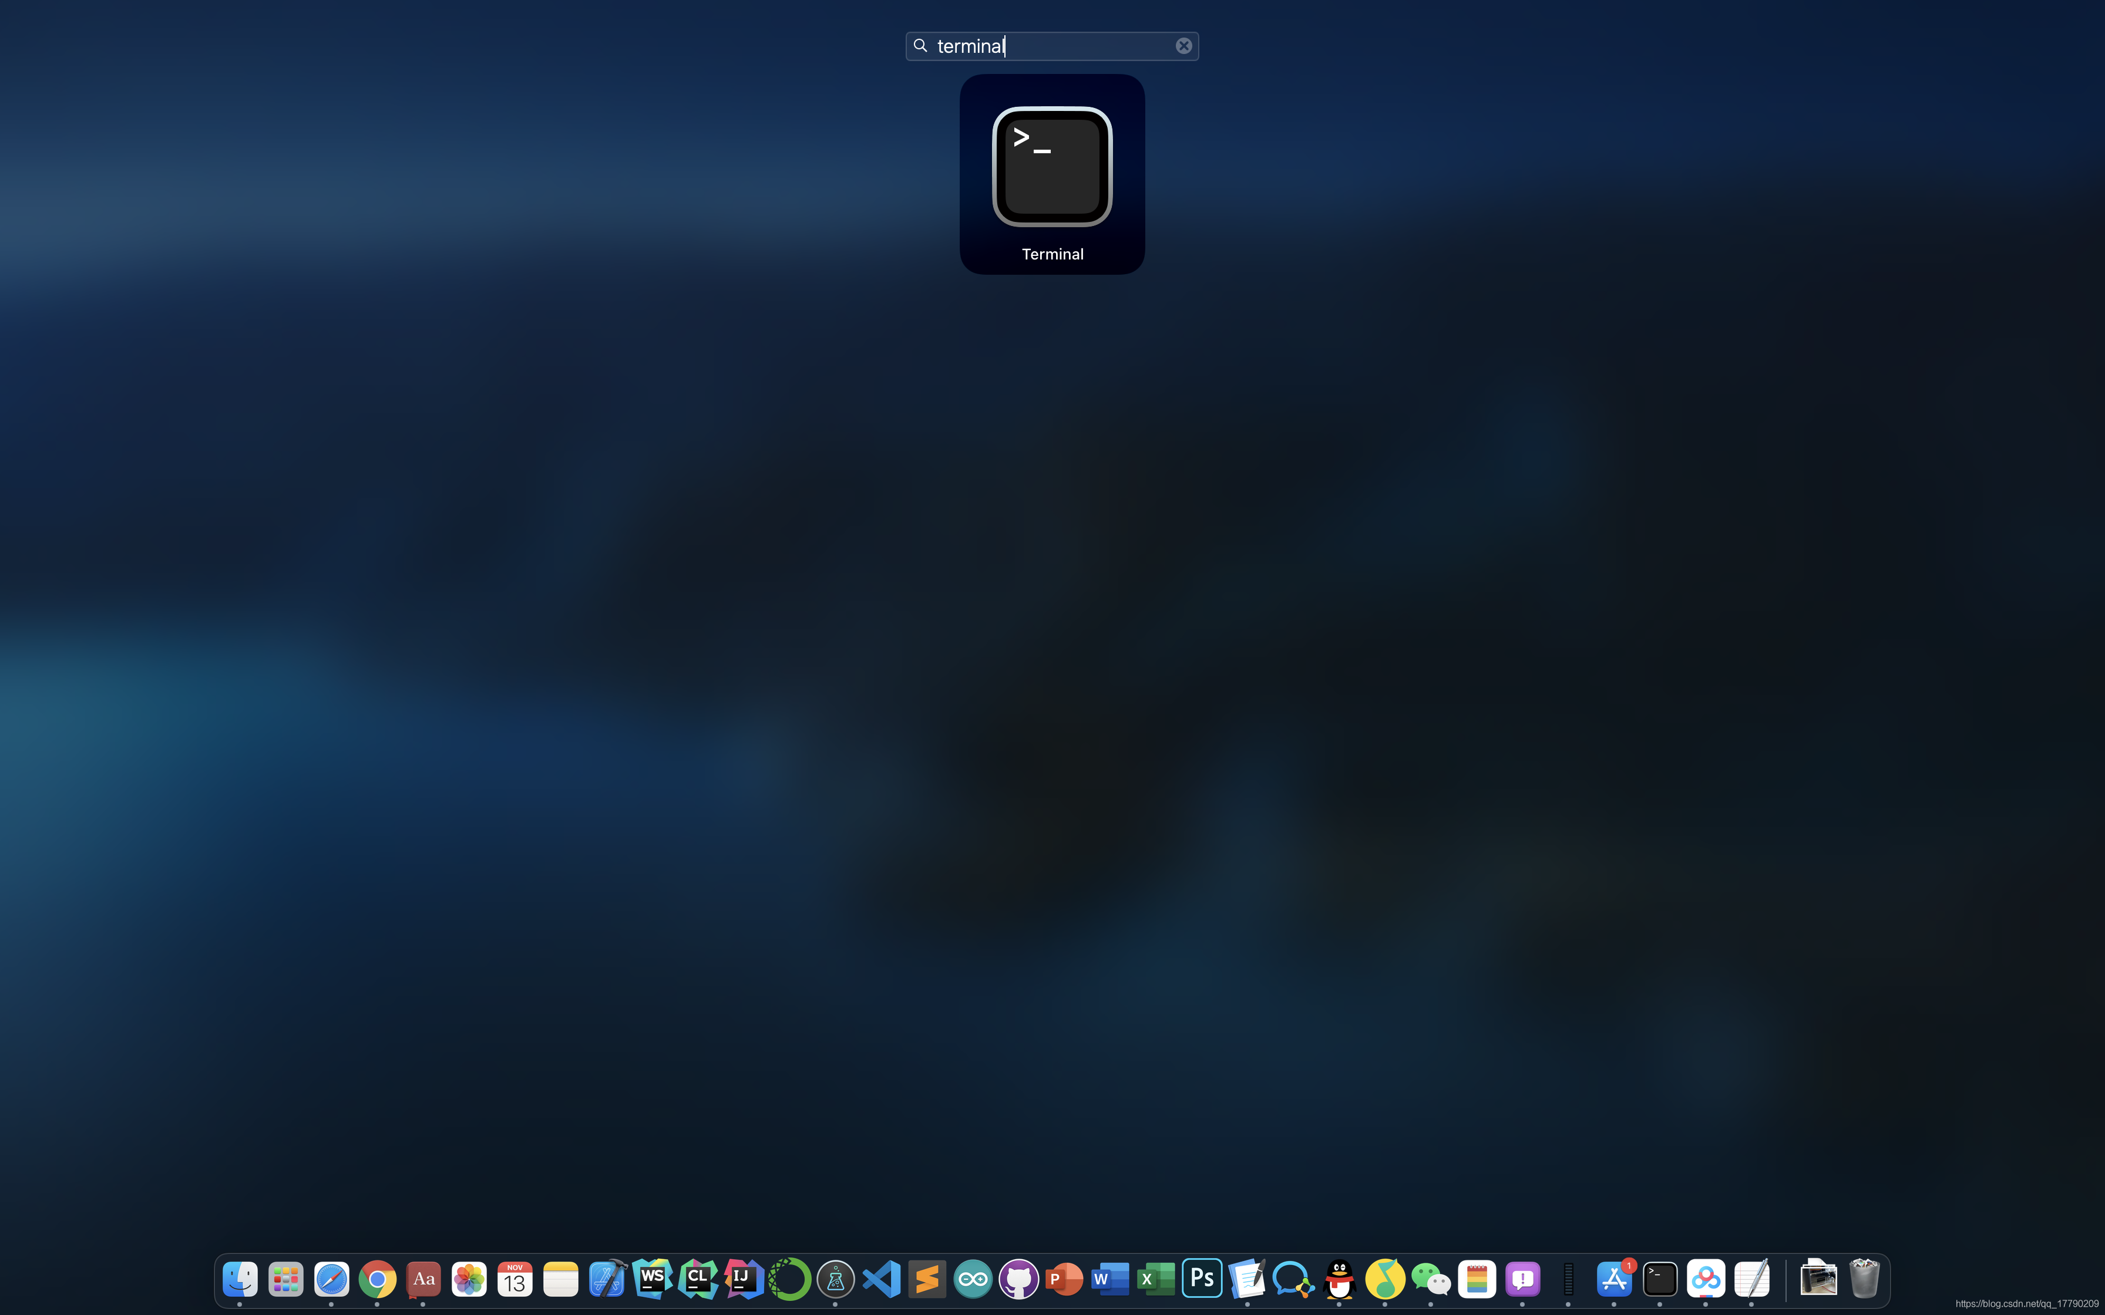2105x1315 pixels.
Task: Open Calendar showing Nov 13
Action: (515, 1279)
